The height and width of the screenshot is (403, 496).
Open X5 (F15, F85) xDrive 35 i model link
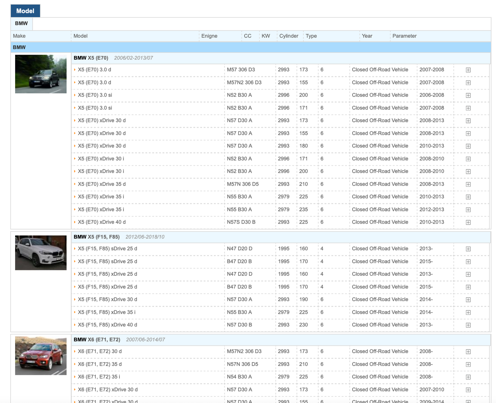point(107,312)
